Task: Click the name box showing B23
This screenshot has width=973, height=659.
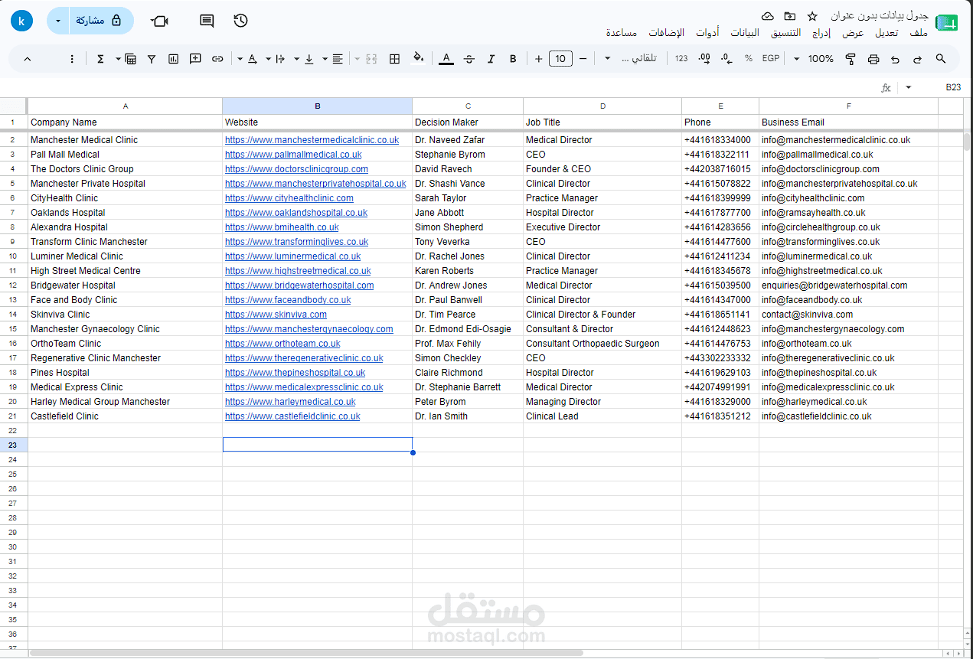Action: point(953,88)
